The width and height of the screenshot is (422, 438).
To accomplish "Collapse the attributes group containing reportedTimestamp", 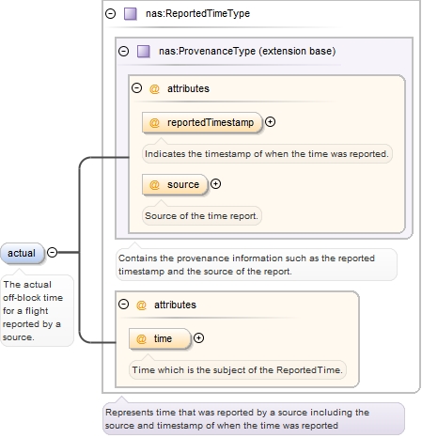I will tap(136, 88).
